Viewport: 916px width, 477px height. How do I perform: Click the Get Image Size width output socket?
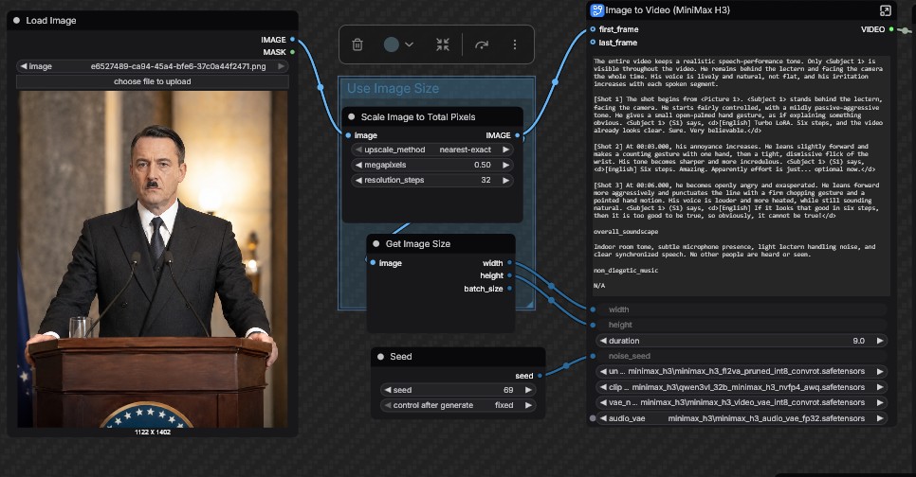coord(510,263)
